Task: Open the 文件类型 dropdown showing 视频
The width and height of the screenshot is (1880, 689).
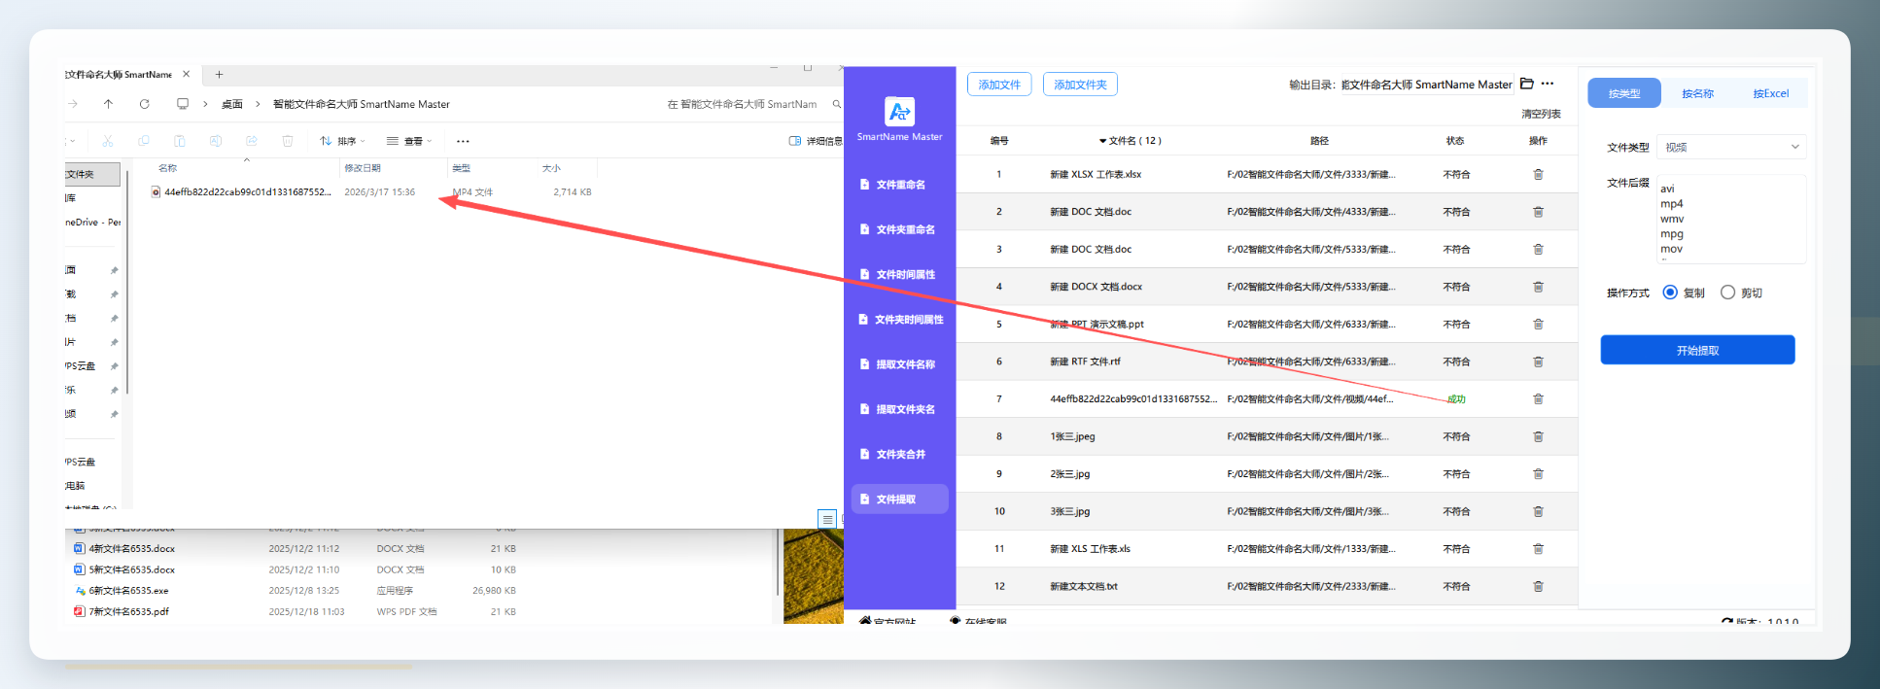Action: click(x=1731, y=147)
